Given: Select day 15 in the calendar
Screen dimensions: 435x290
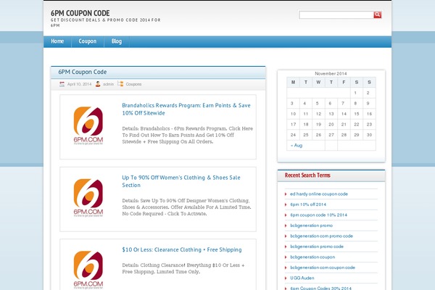Looking at the screenshot, I should (x=357, y=114).
